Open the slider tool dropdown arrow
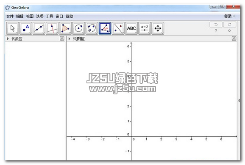 pyautogui.click(x=149, y=33)
